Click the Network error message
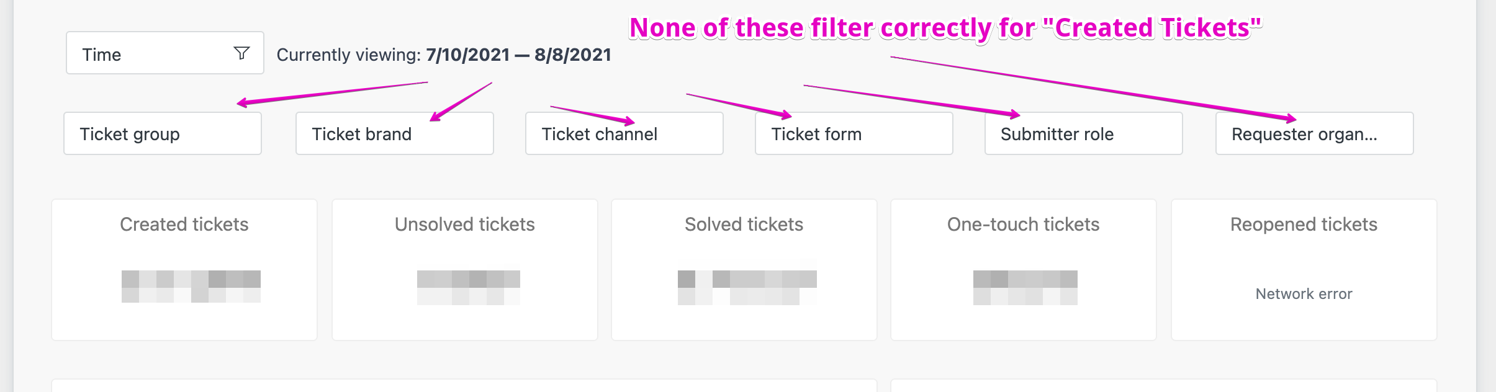Screen dimensions: 1496x392 point(1304,294)
